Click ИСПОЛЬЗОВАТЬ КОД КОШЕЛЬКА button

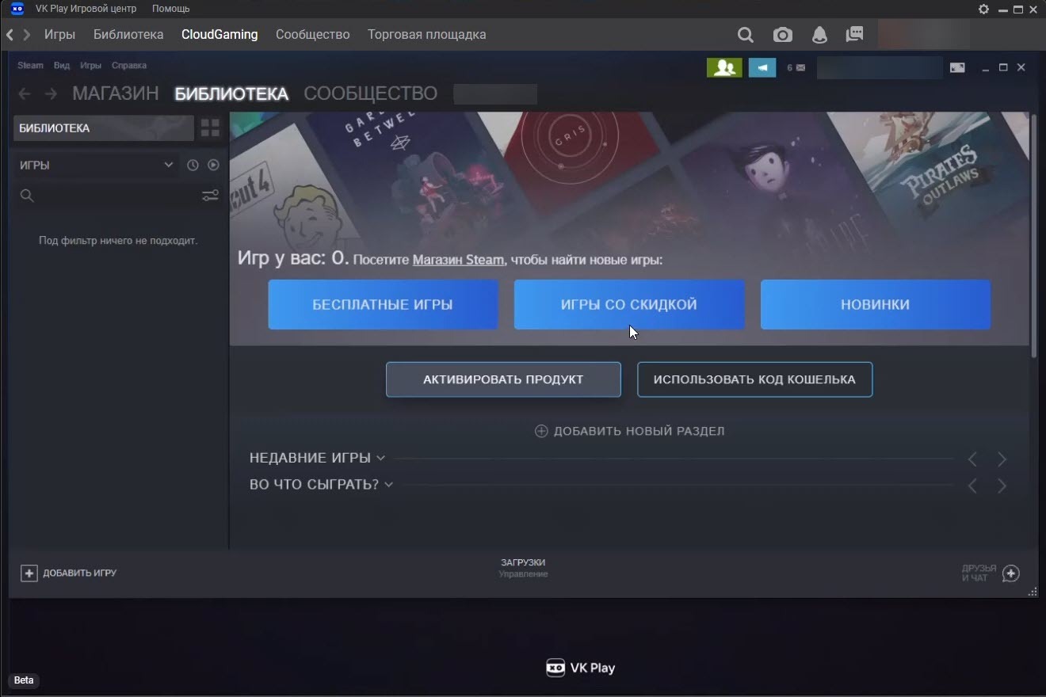coord(754,379)
